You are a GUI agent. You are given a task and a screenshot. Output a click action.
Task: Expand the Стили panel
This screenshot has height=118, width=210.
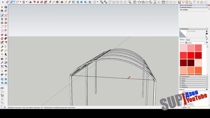pos(194,79)
